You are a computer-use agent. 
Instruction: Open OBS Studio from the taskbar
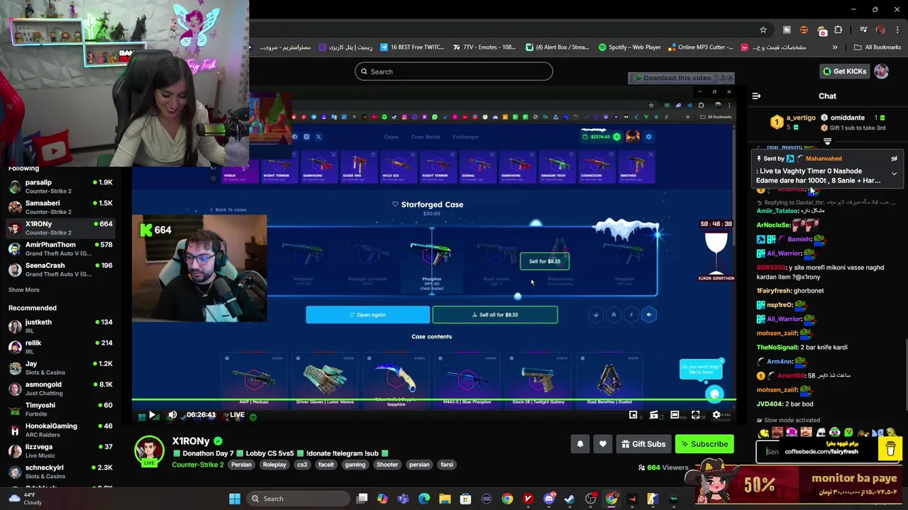(590, 499)
